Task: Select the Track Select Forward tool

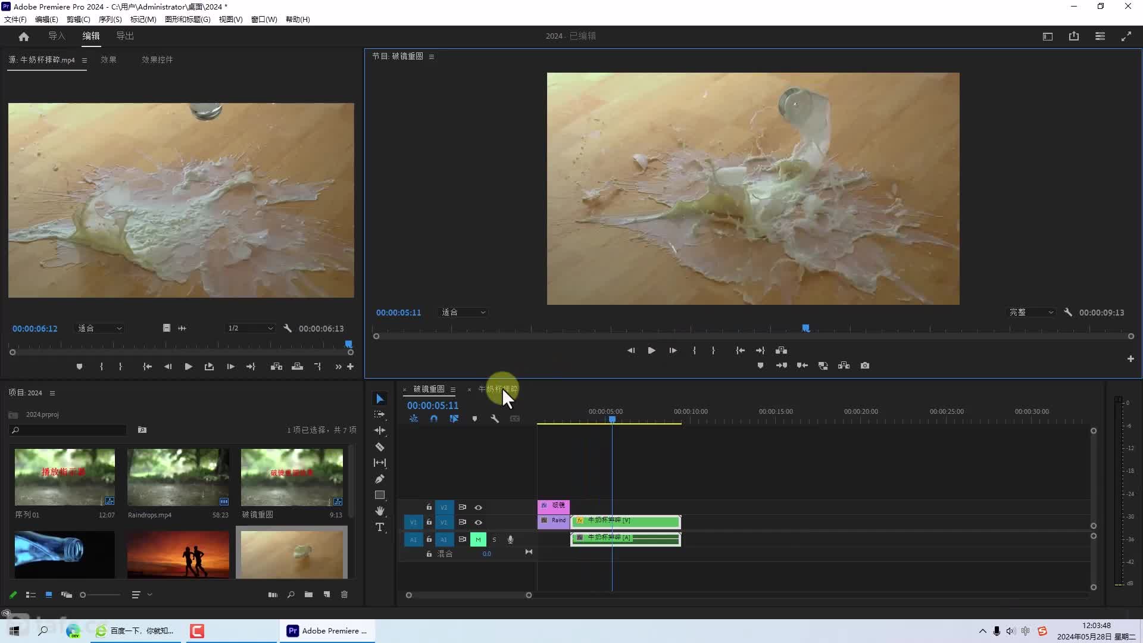Action: click(380, 414)
